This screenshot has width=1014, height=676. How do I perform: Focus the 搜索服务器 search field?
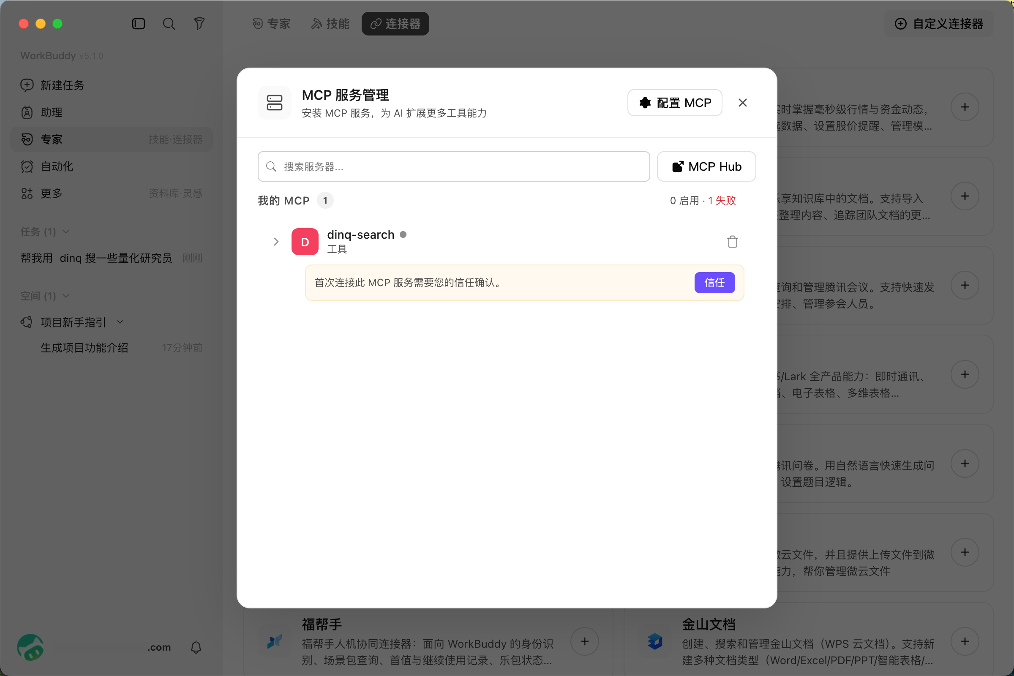(x=453, y=166)
